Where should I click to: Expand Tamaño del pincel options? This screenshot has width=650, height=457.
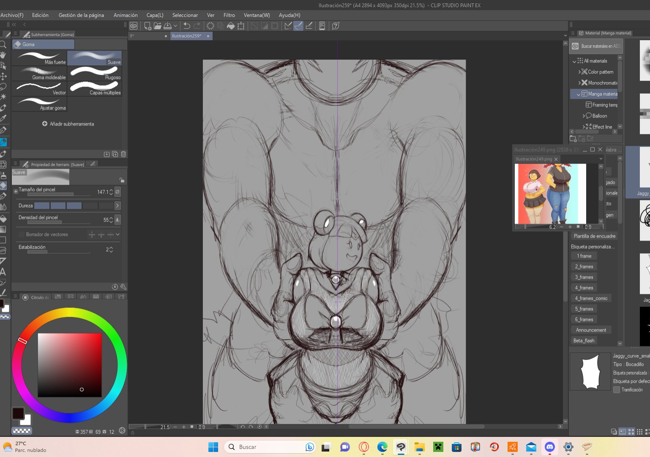pyautogui.click(x=16, y=192)
